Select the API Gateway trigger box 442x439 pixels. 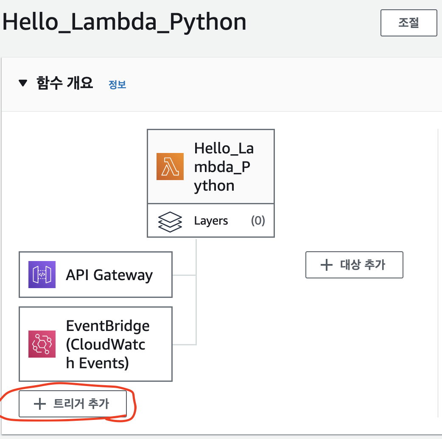95,275
